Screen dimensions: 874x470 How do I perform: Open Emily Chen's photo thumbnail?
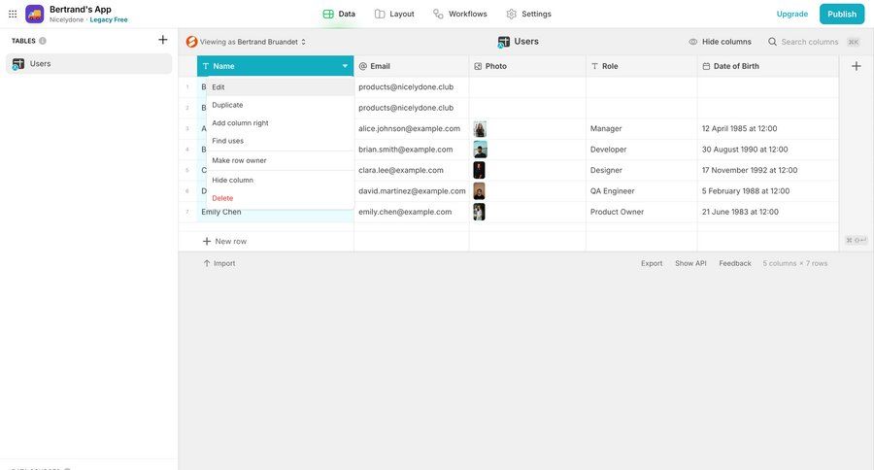pos(479,212)
